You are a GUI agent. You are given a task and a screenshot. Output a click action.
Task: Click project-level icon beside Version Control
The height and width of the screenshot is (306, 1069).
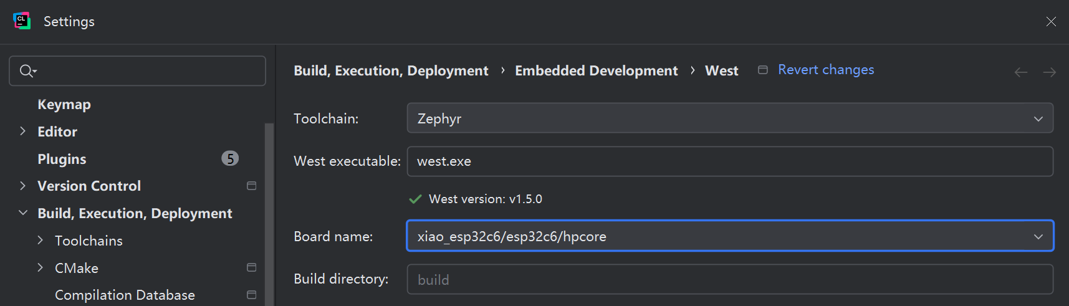tap(252, 186)
